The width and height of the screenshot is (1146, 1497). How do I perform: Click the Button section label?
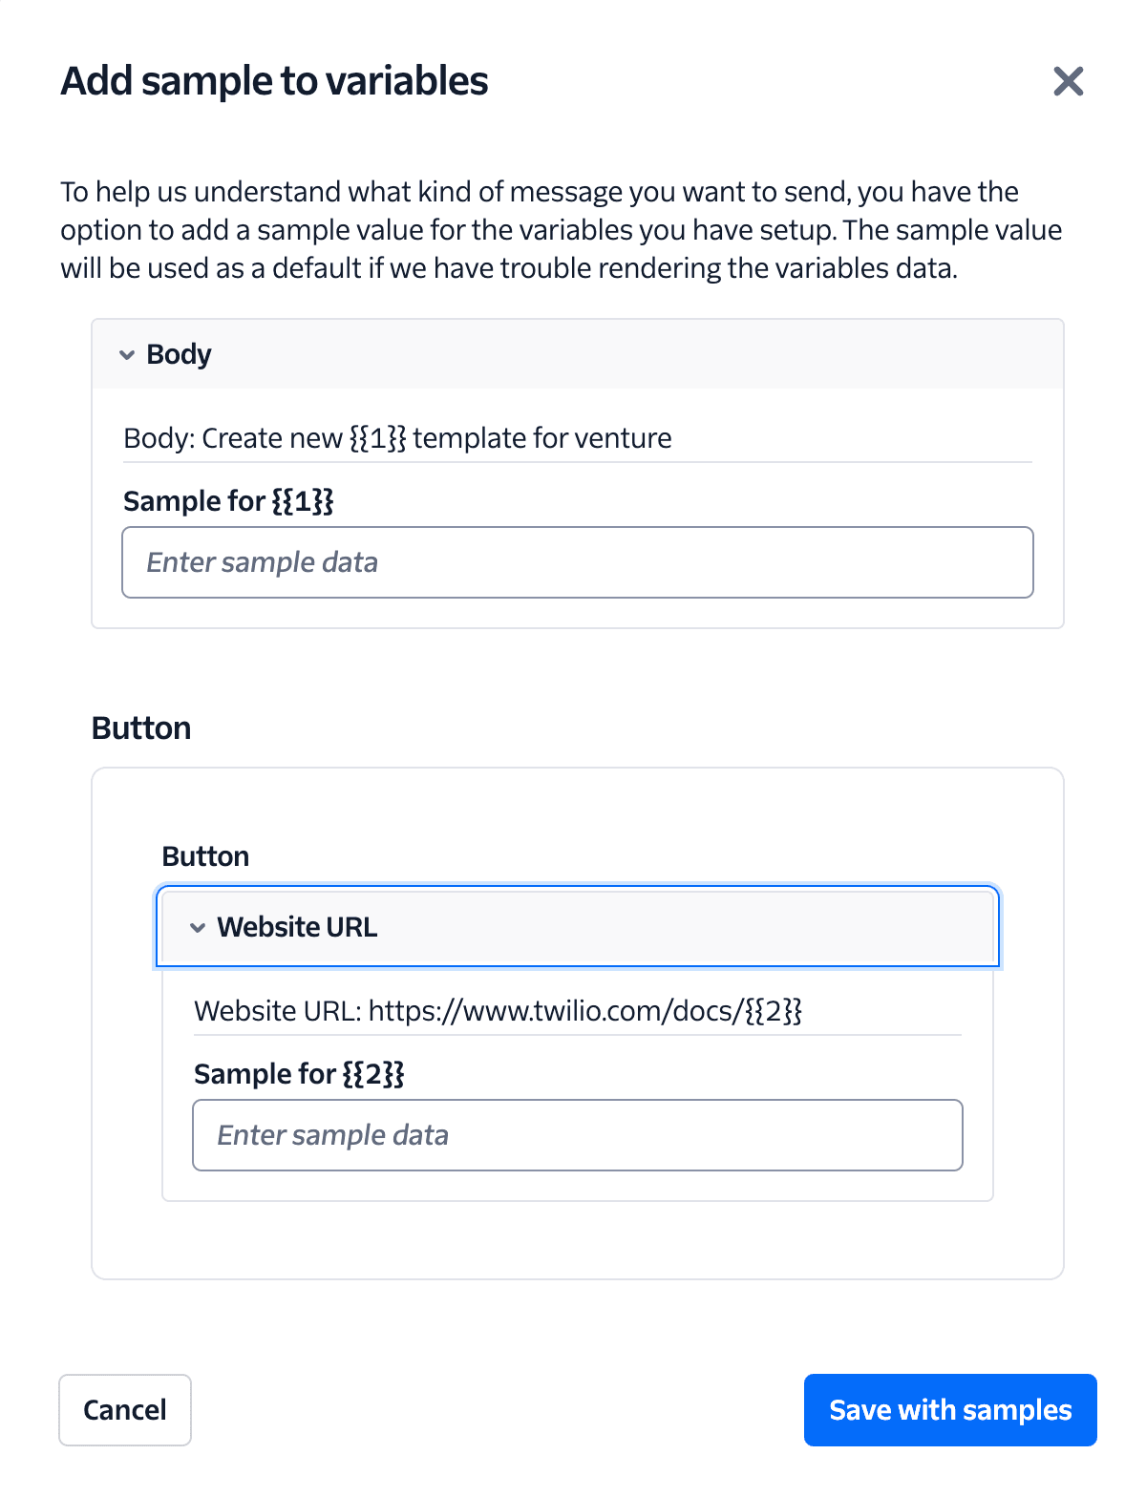(x=140, y=727)
